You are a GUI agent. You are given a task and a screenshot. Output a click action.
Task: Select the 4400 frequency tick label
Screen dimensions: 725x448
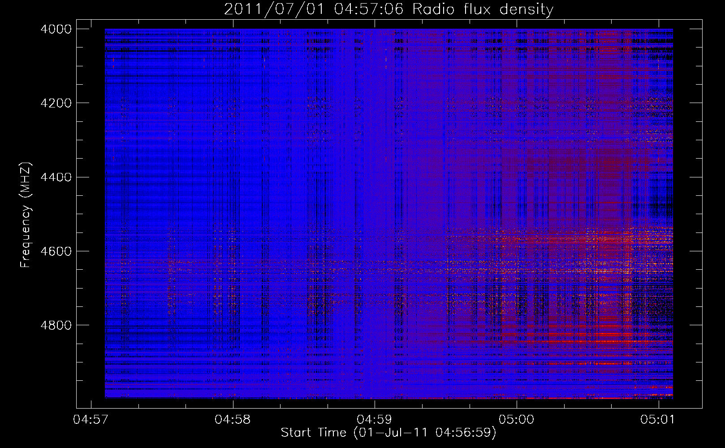click(56, 177)
